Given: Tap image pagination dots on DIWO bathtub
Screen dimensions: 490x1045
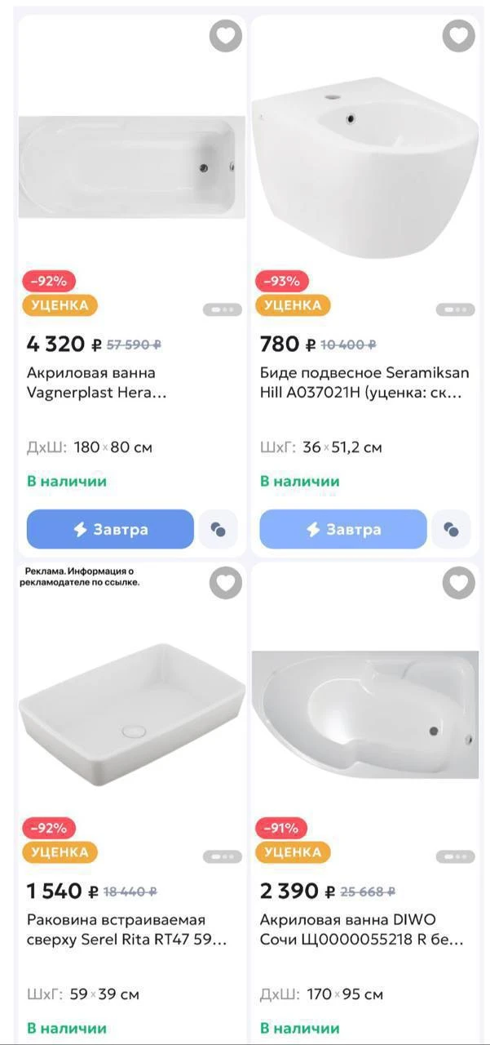Looking at the screenshot, I should coord(455,856).
